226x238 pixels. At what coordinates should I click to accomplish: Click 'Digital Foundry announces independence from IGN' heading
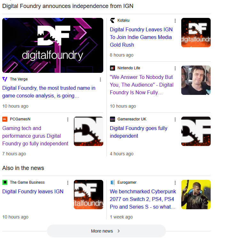(x=68, y=6)
